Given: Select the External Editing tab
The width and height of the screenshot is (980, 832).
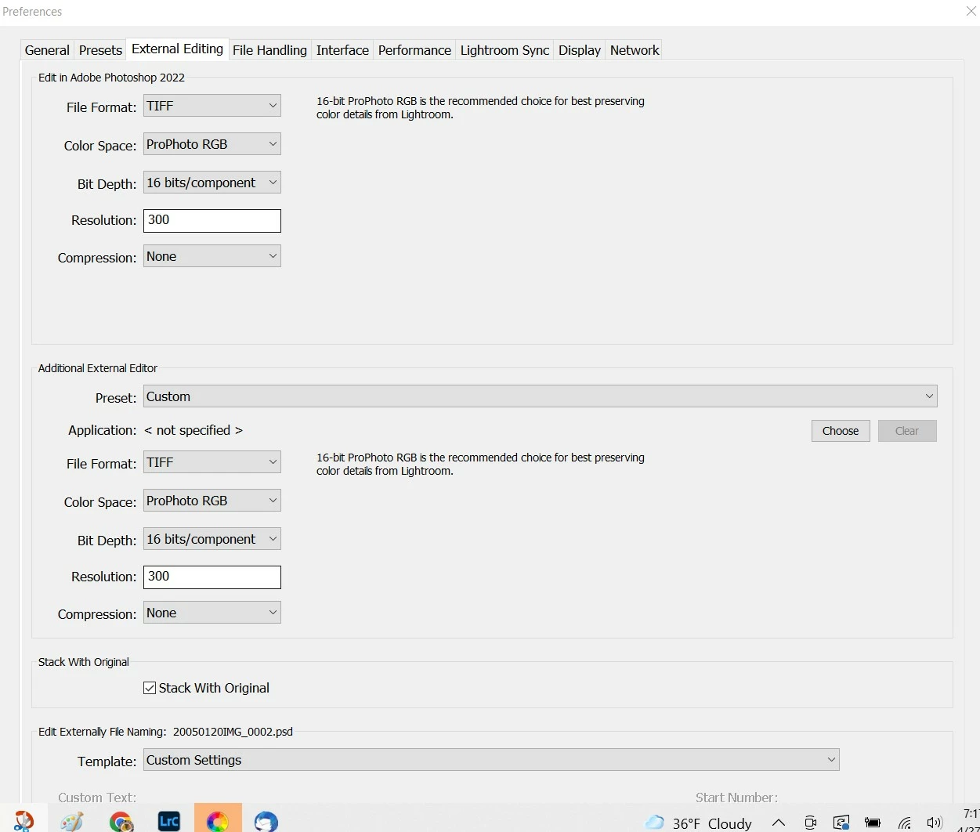Looking at the screenshot, I should tap(177, 49).
